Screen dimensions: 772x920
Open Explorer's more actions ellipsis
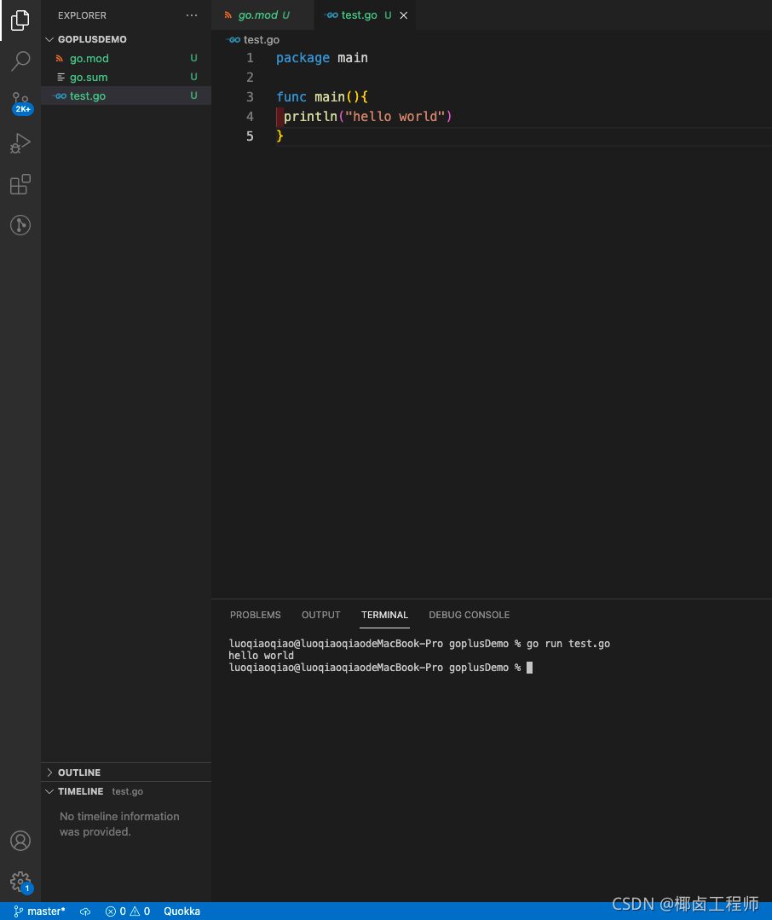point(191,15)
